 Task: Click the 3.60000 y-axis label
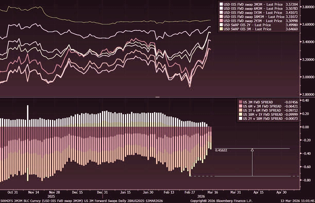tap(308, 24)
